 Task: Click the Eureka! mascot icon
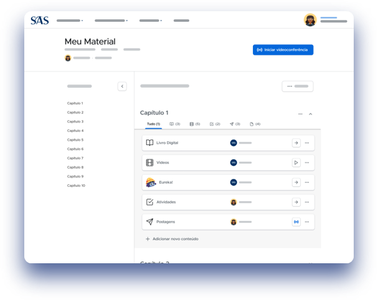pyautogui.click(x=151, y=182)
